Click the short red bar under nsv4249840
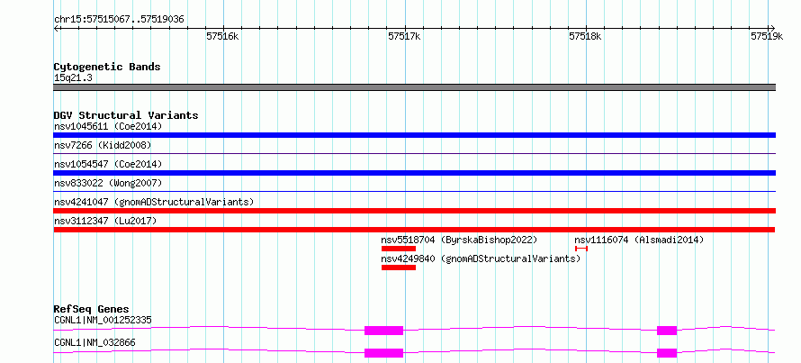 click(399, 268)
